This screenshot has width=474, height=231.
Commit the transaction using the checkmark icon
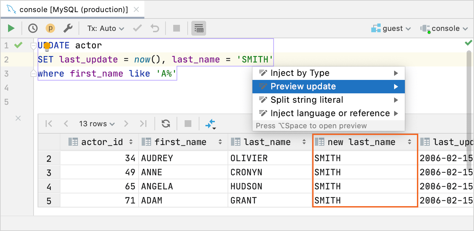[137, 29]
